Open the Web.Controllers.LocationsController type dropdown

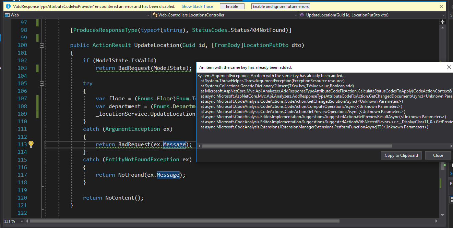[225, 15]
